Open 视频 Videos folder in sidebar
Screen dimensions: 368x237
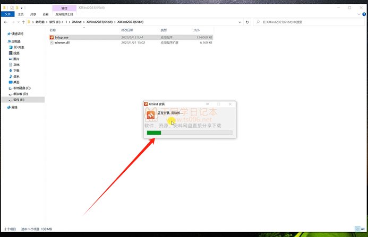(14, 53)
